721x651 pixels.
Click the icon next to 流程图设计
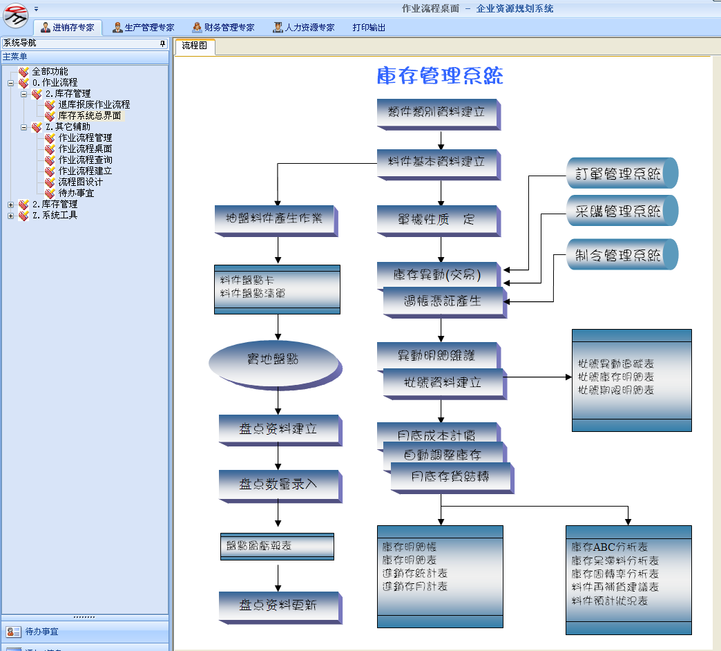point(50,182)
